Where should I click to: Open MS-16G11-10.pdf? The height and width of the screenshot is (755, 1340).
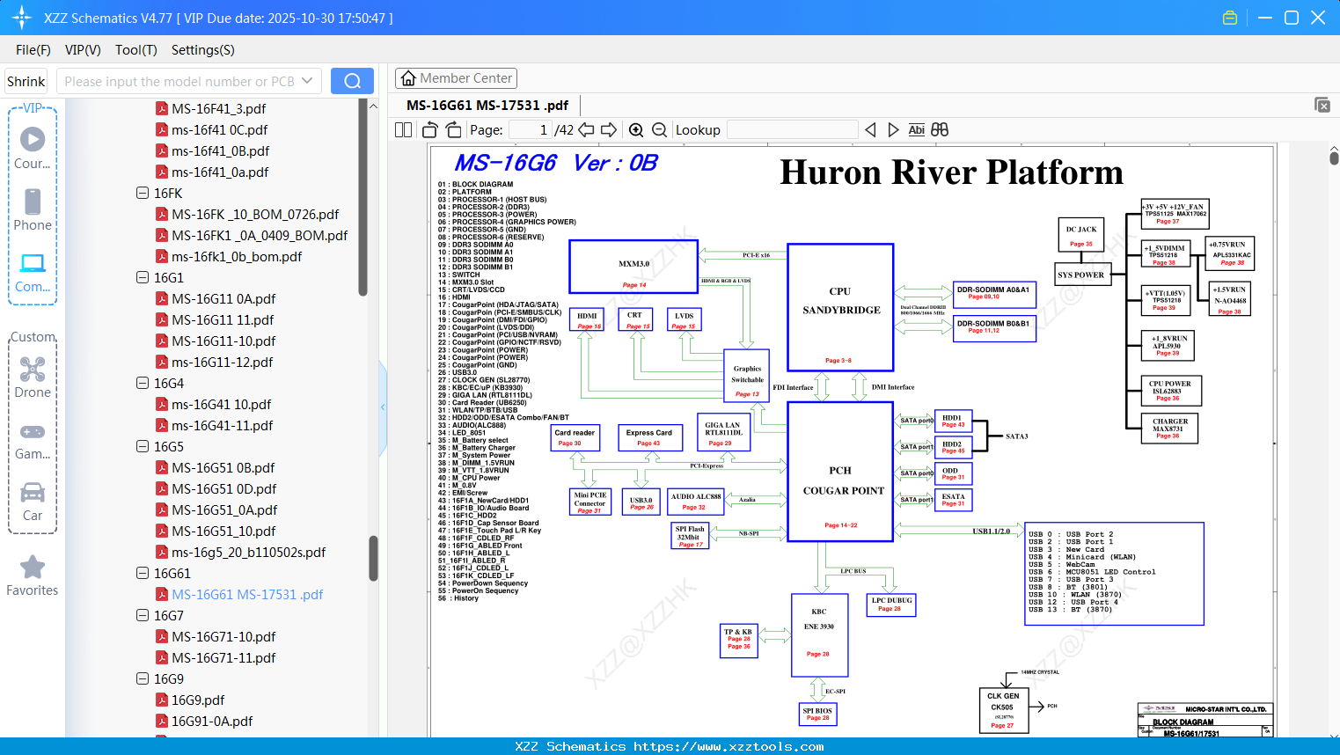pyautogui.click(x=223, y=341)
